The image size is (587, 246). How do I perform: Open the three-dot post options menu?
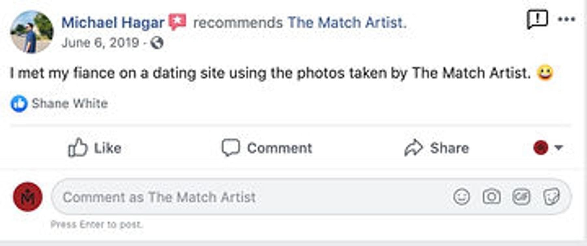pos(566,19)
